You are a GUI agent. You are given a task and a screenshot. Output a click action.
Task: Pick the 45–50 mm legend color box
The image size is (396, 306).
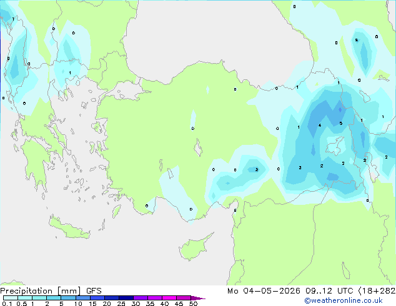pos(184,298)
